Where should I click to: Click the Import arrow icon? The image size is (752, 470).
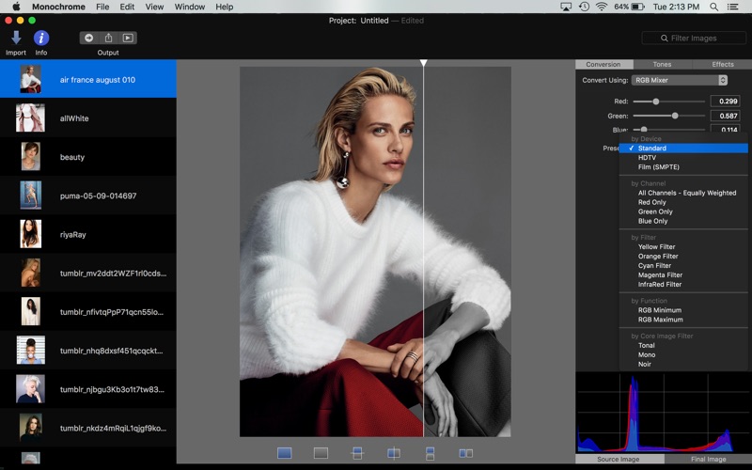(16, 38)
